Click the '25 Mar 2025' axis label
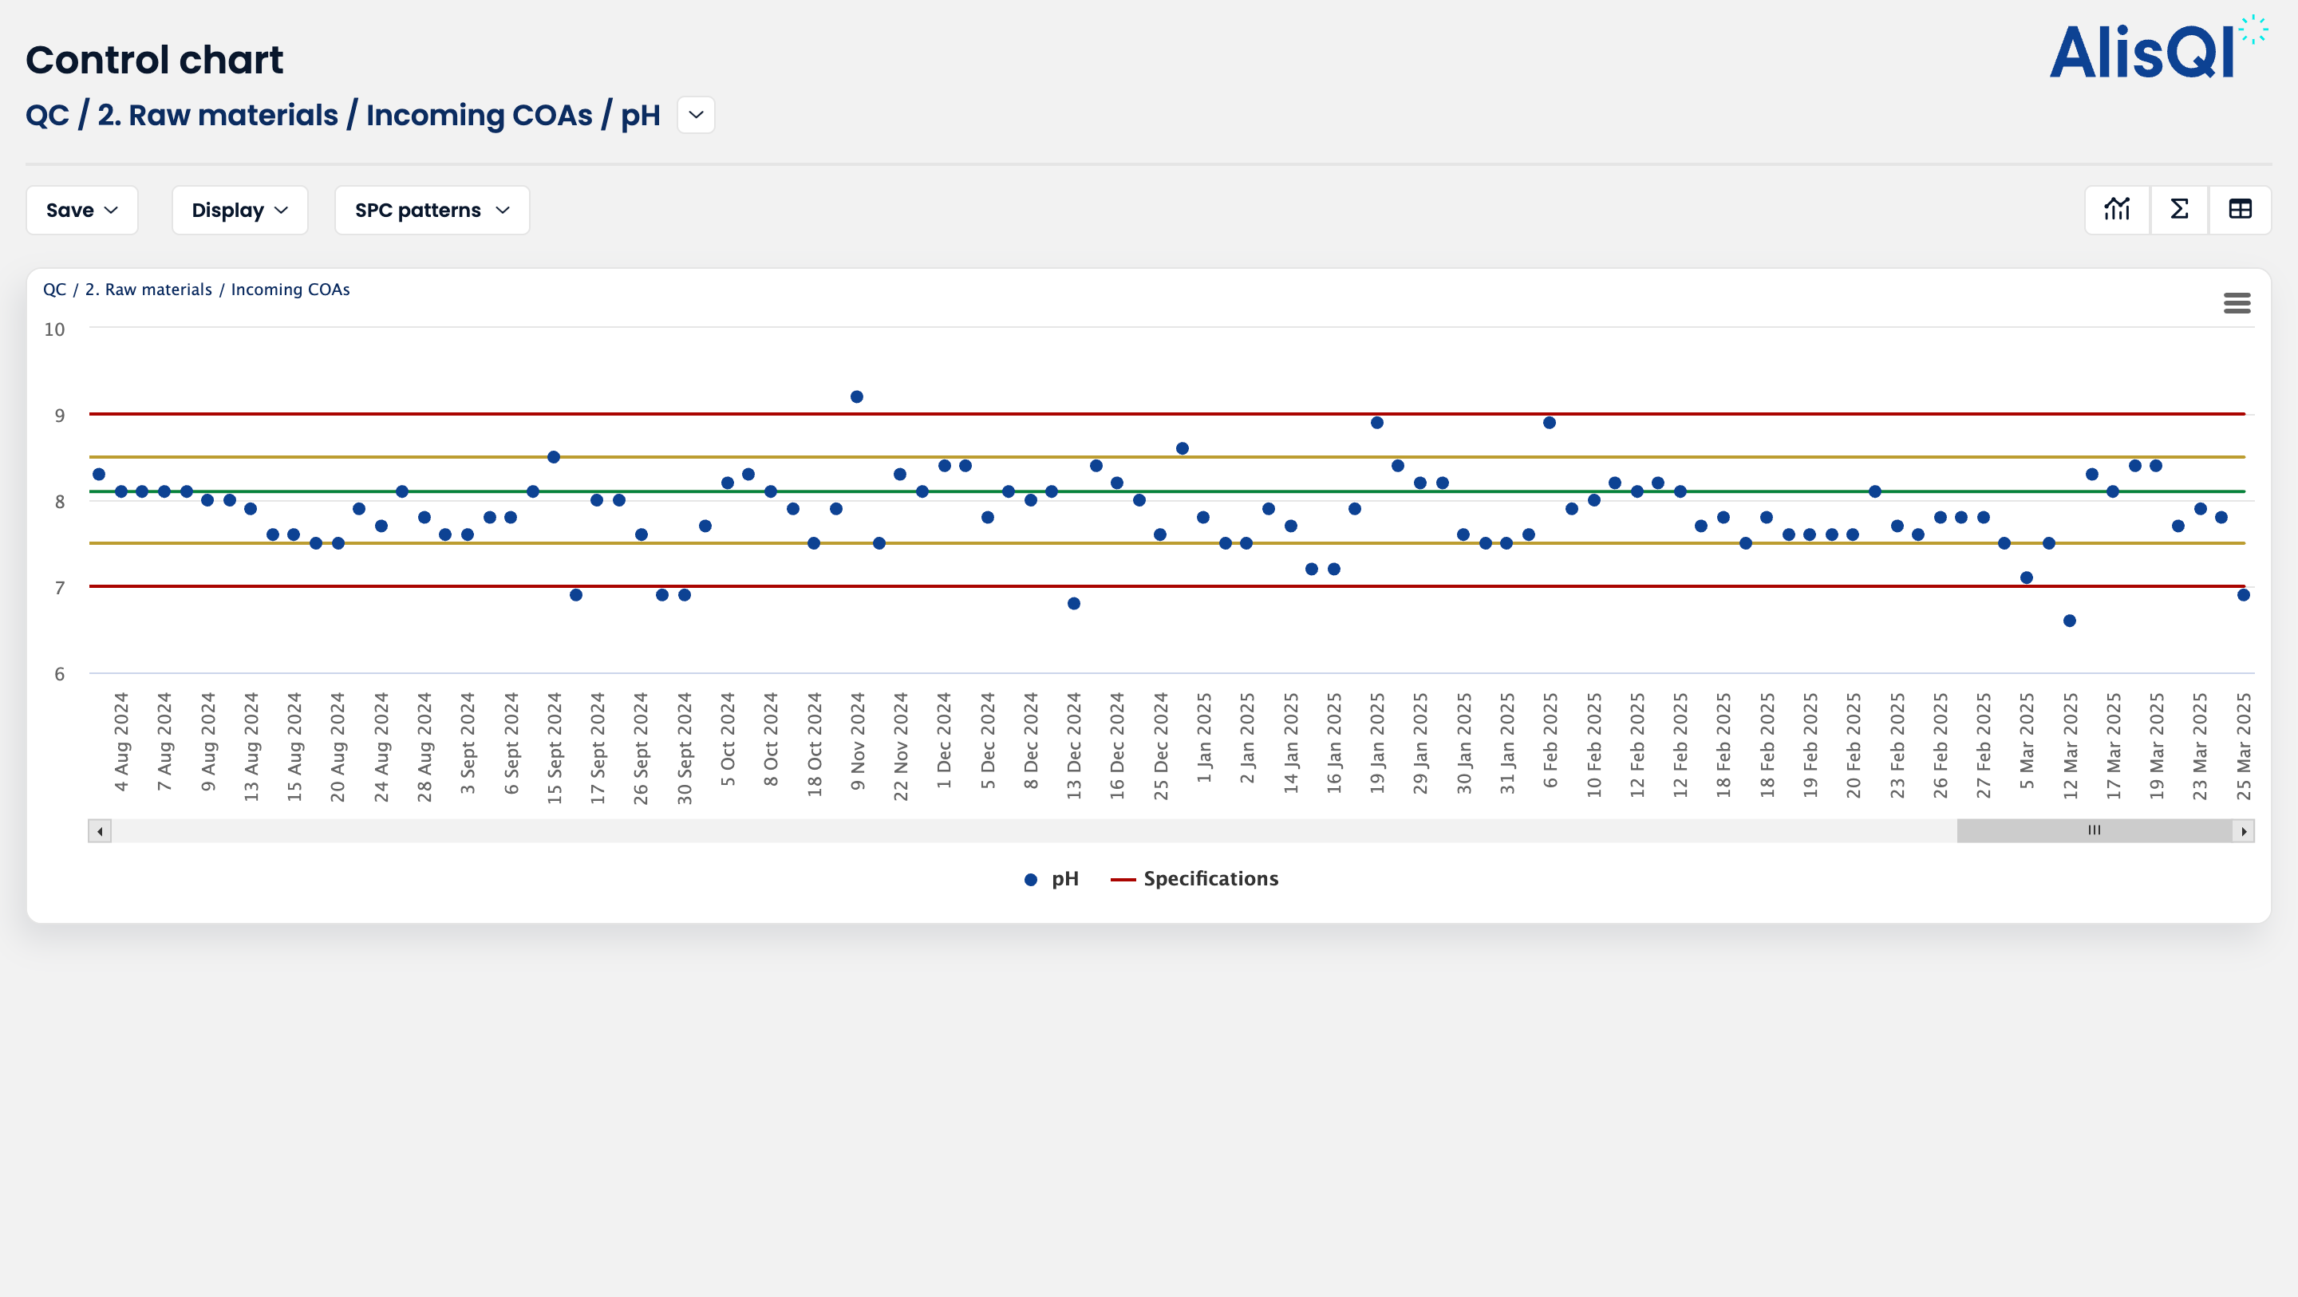This screenshot has width=2298, height=1297. tap(2244, 746)
